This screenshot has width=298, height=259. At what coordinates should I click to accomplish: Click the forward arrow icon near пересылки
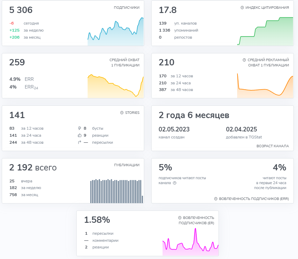[80, 142]
